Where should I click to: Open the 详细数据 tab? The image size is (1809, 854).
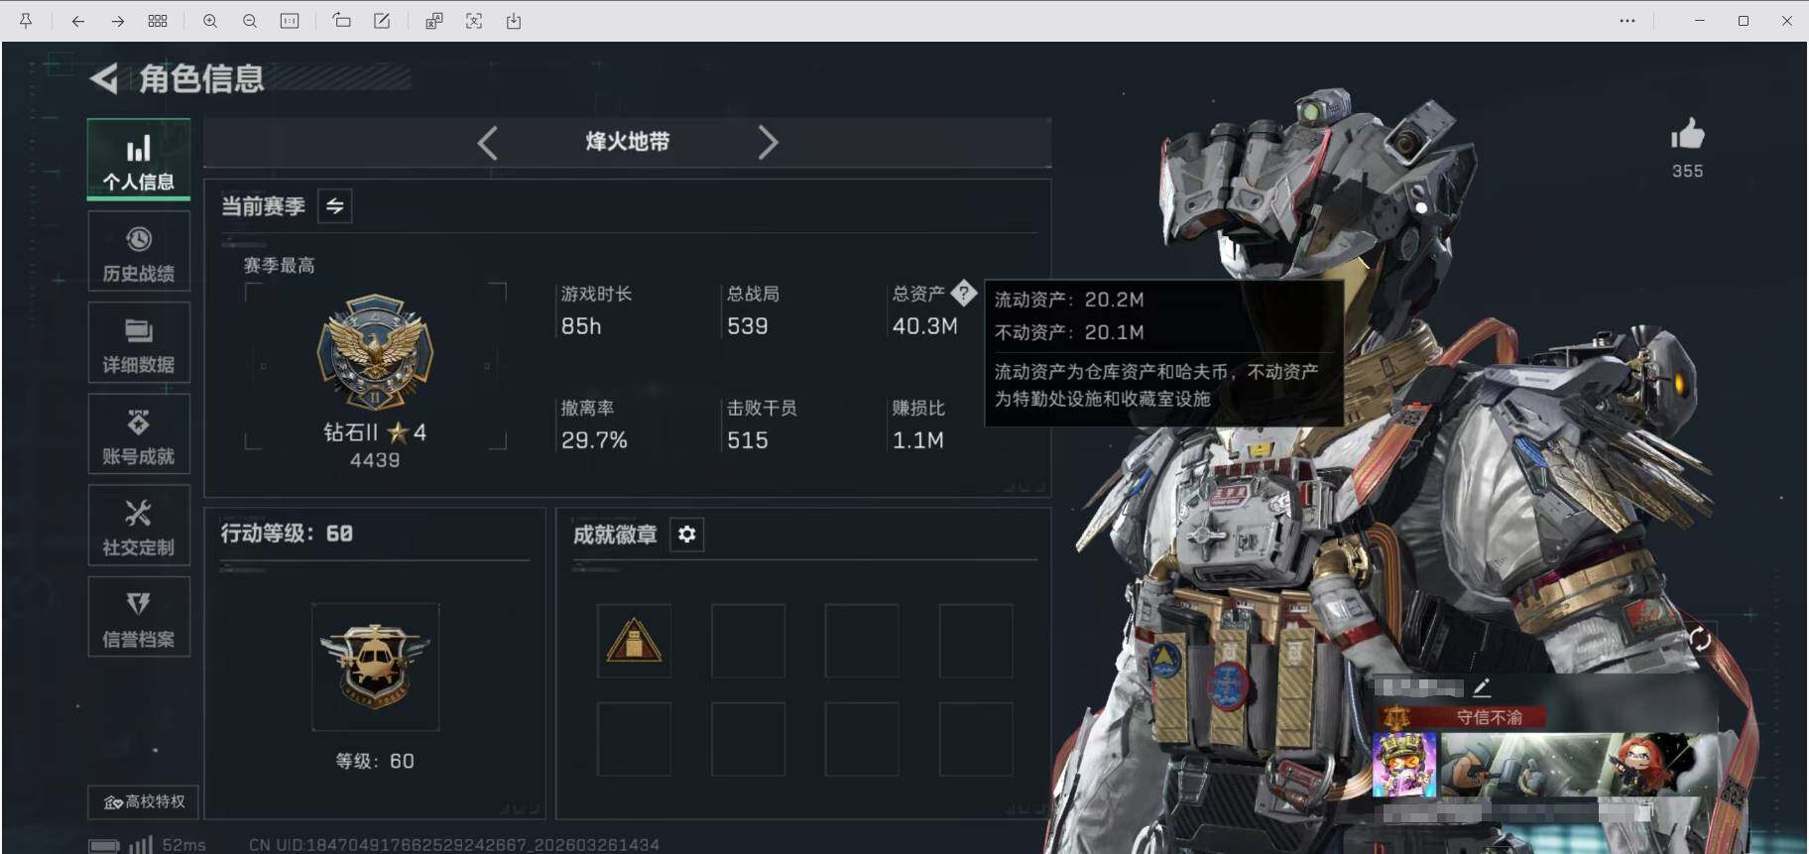139,343
